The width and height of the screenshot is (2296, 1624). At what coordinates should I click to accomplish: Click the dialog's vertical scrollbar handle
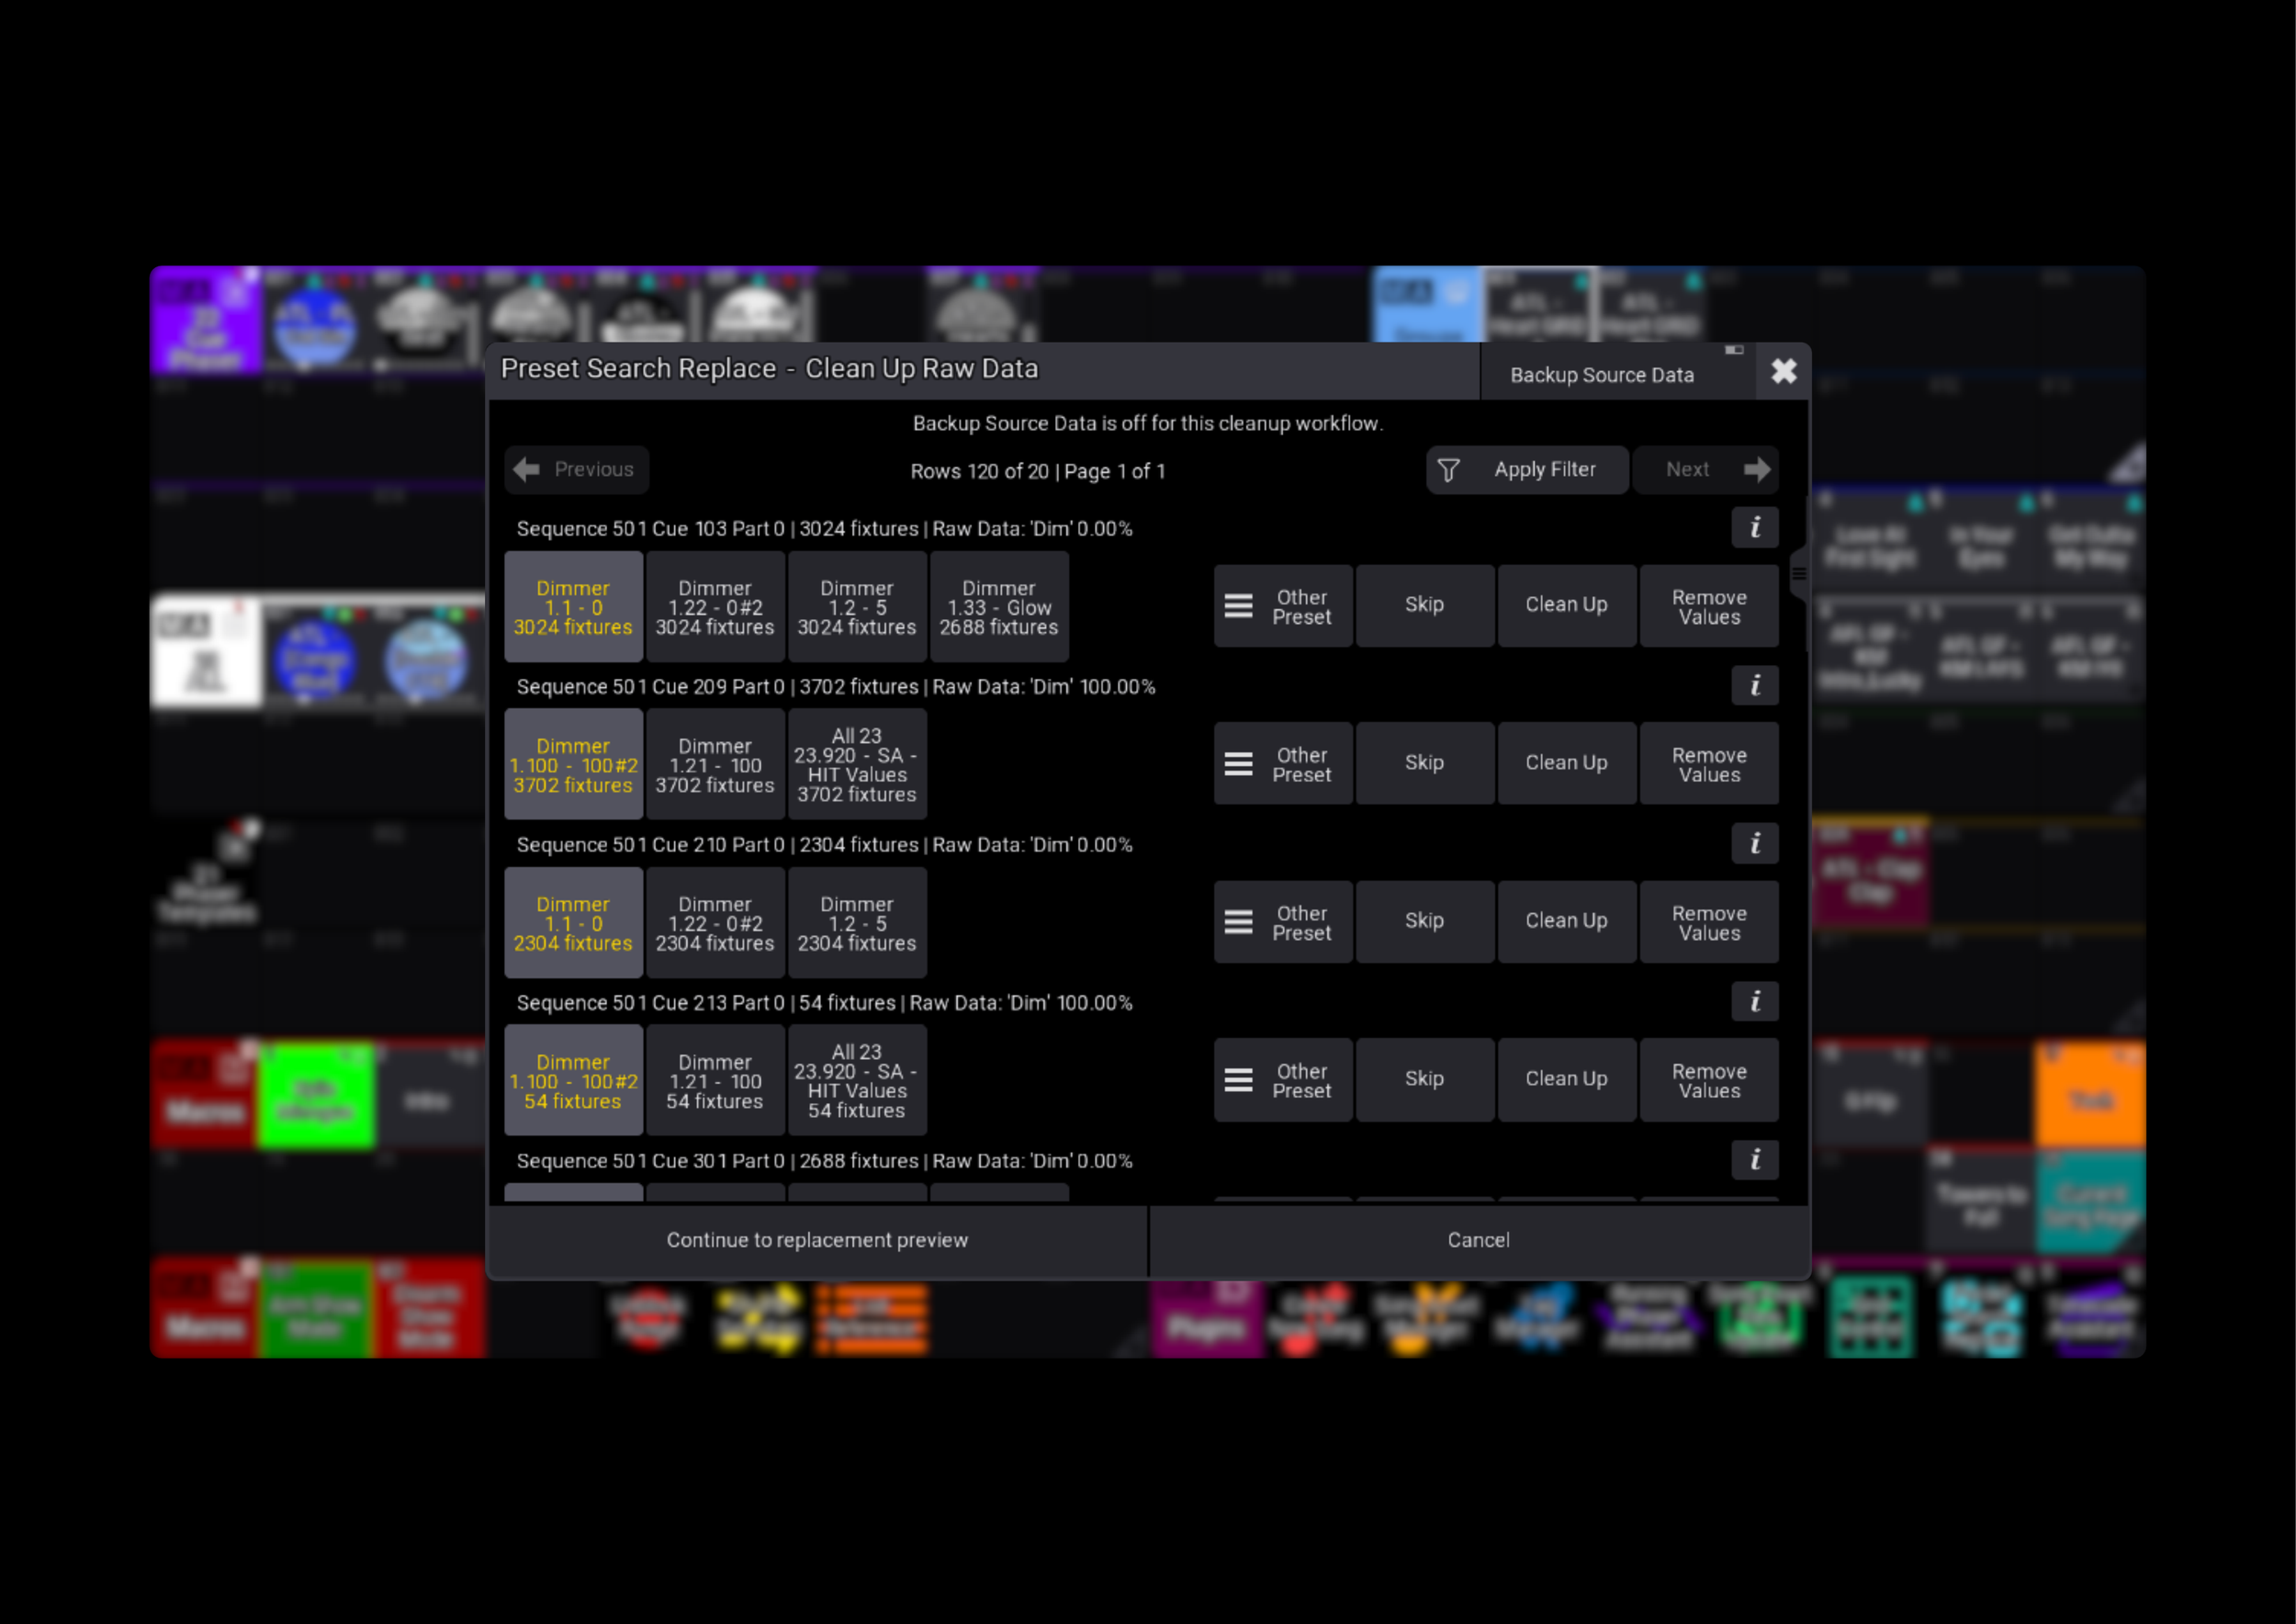pos(1798,574)
